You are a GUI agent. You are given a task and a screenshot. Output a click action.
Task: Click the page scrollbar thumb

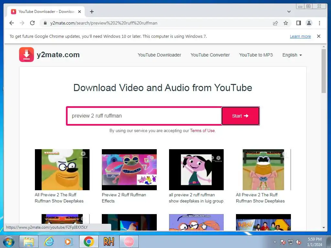tap(324, 71)
